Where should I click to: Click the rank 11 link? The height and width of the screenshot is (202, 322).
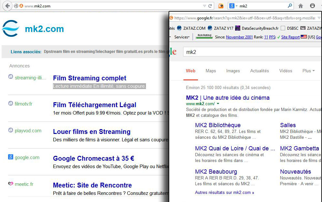click(266, 37)
